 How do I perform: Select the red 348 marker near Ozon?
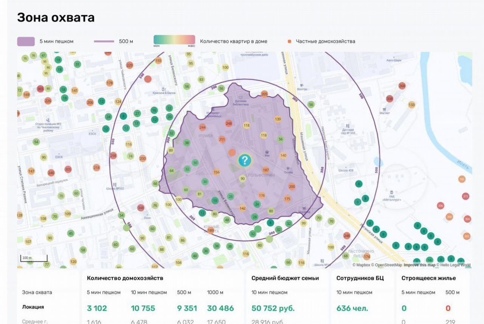click(141, 208)
